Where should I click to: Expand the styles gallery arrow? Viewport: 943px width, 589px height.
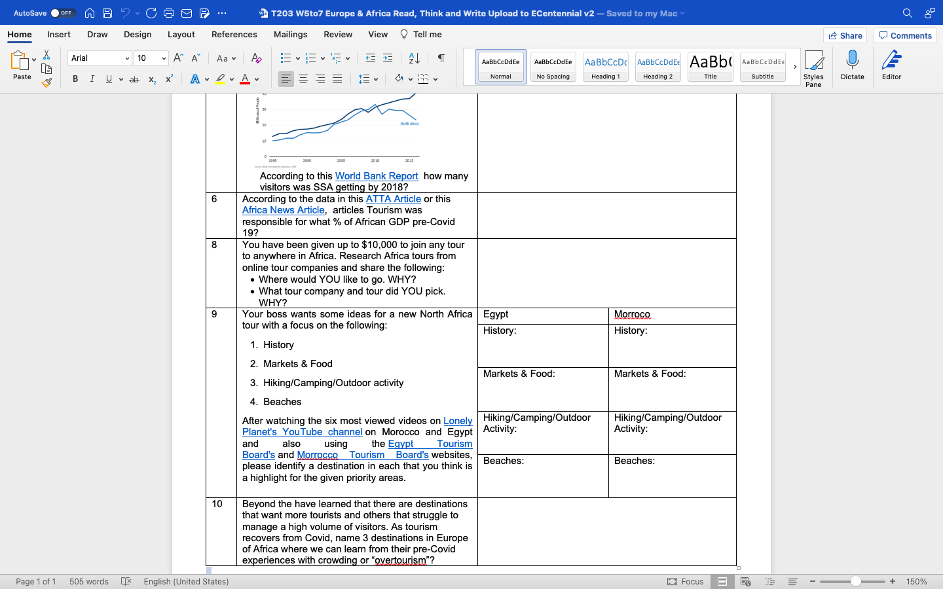tap(795, 67)
